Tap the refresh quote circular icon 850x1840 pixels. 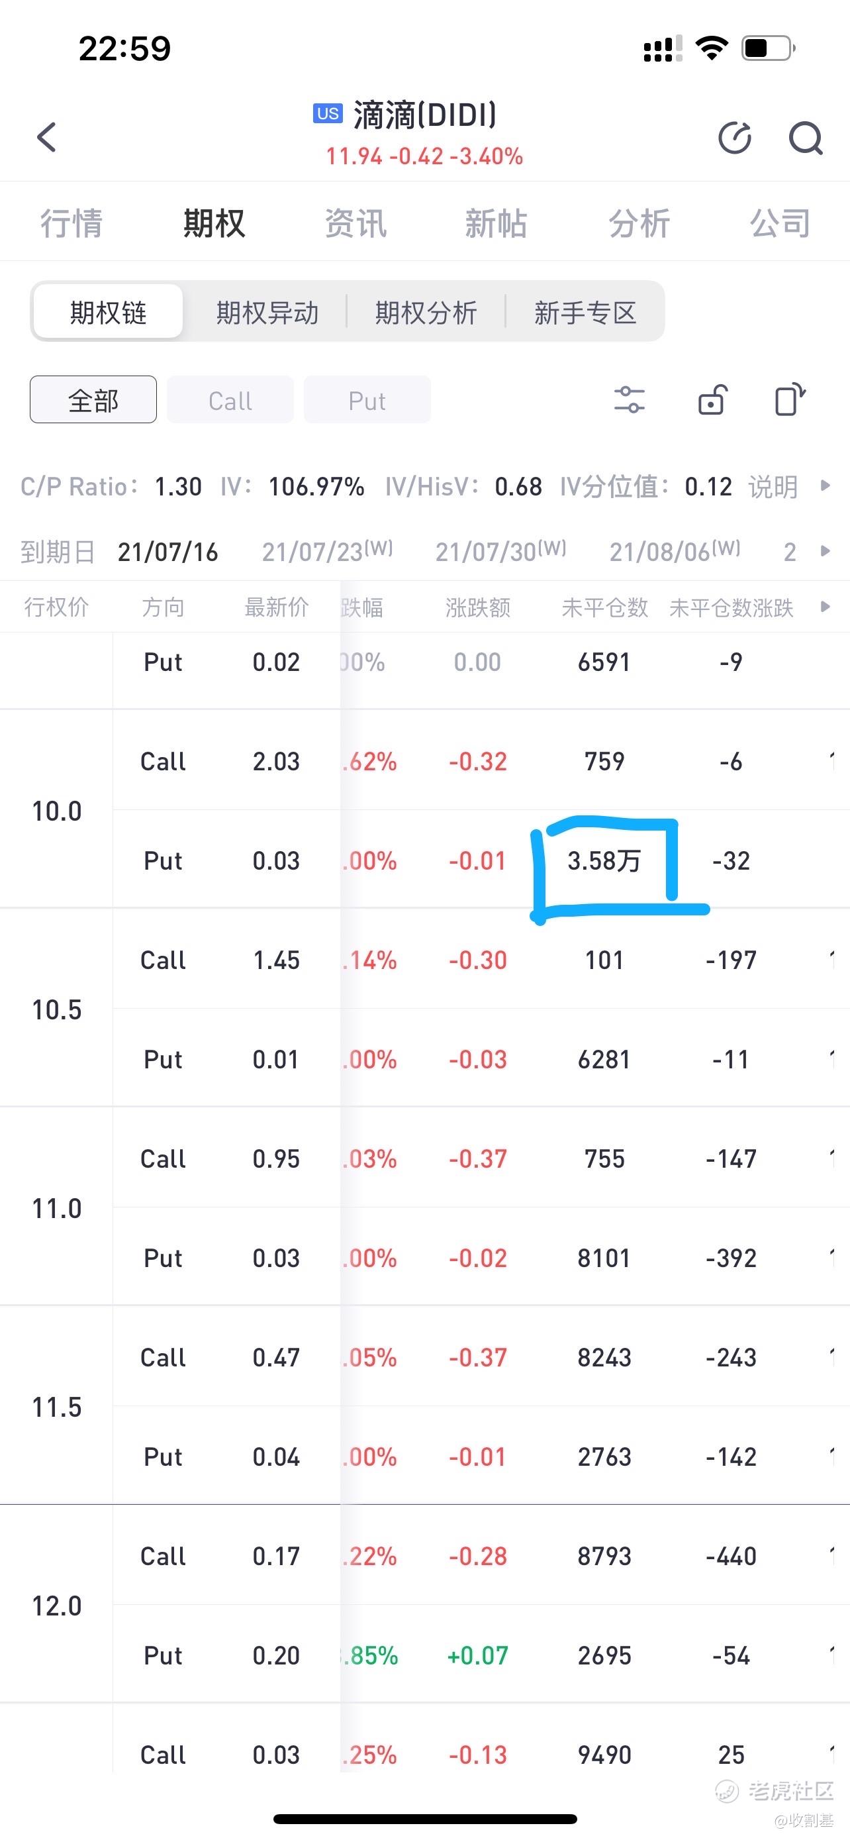pyautogui.click(x=734, y=138)
